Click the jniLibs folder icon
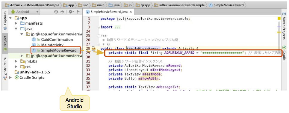The height and width of the screenshot is (113, 289). tap(22, 61)
